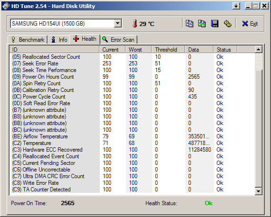Select the Health tab
The width and height of the screenshot is (271, 217).
(x=85, y=39)
